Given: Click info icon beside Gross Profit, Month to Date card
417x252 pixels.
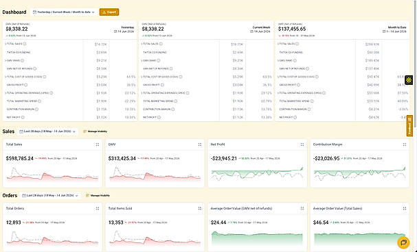Looking at the screenshot, I should 298,85.
